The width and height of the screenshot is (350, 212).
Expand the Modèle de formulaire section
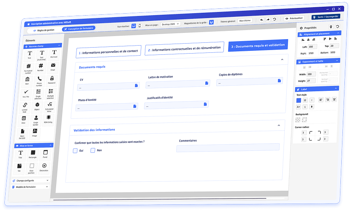47,186
